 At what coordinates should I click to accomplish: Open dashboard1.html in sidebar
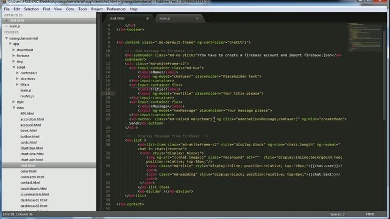click(34, 200)
